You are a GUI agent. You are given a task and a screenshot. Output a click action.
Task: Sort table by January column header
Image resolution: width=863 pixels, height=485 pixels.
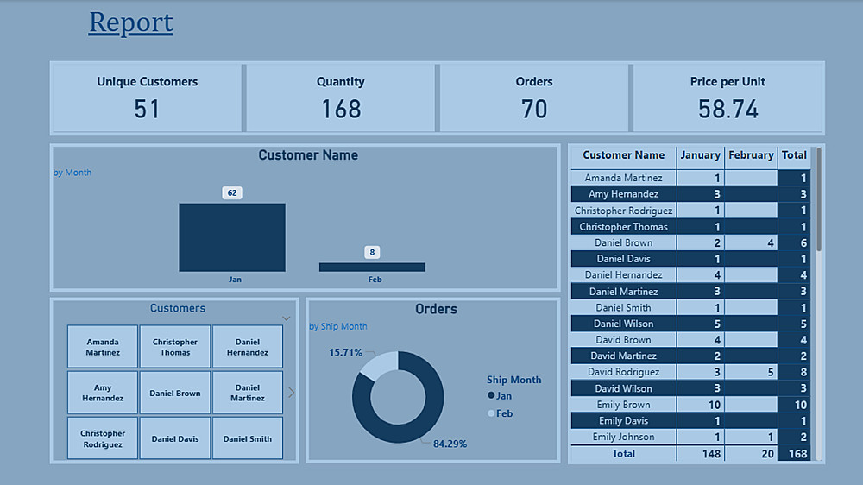click(700, 155)
